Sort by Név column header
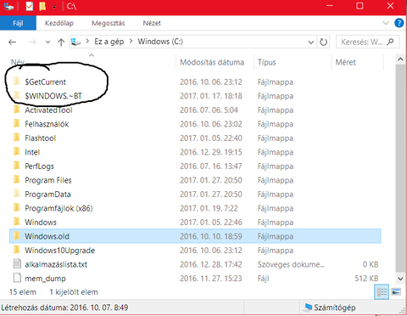 click(x=18, y=62)
